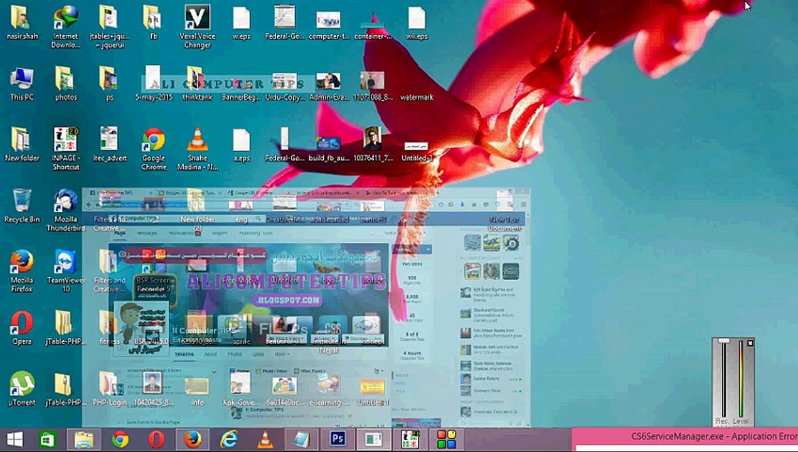798x452 pixels.
Task: Open Opera from the taskbar
Action: pyautogui.click(x=156, y=439)
